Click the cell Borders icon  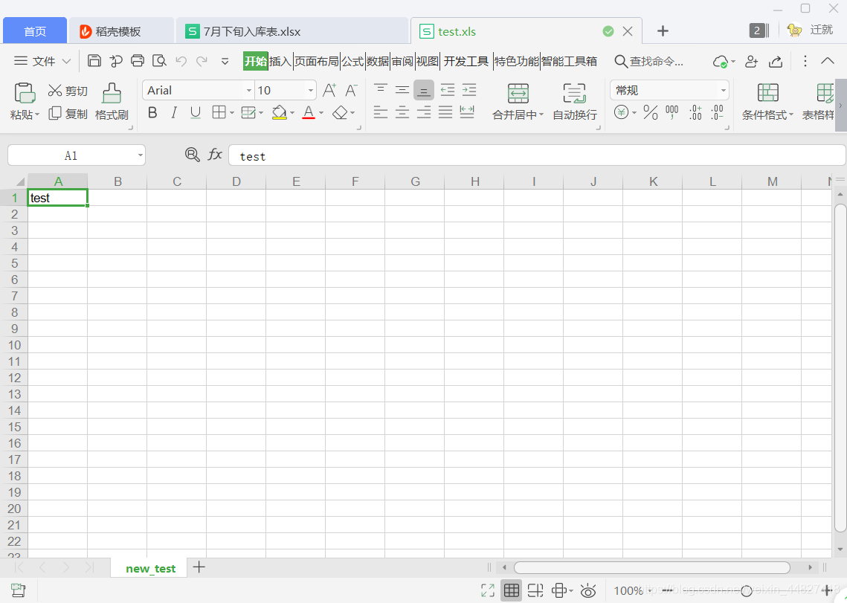click(x=219, y=112)
